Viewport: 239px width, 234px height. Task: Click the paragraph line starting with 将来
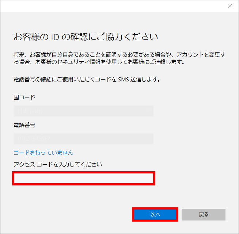click(x=119, y=55)
